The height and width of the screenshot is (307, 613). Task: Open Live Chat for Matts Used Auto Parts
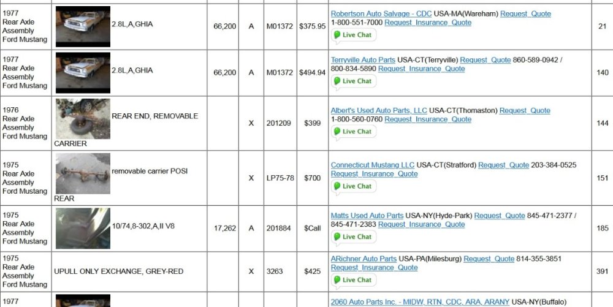pos(354,237)
